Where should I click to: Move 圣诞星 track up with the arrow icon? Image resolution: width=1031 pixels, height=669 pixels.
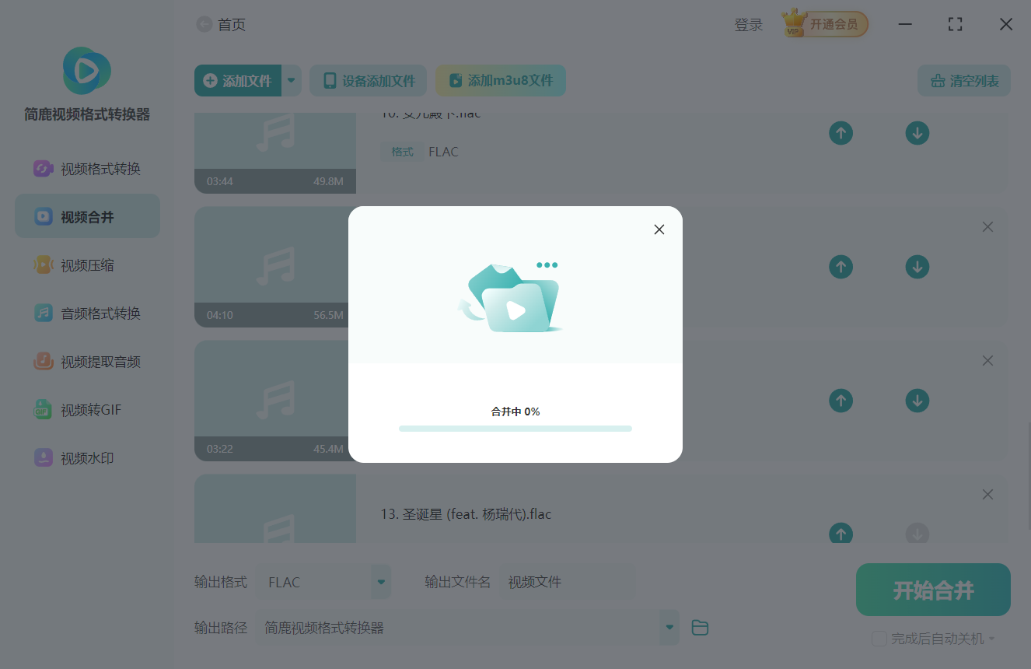click(x=841, y=534)
